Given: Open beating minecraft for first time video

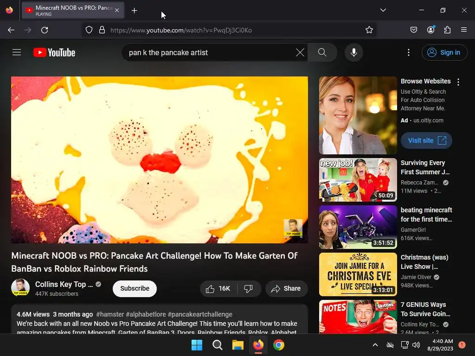Looking at the screenshot, I should pyautogui.click(x=426, y=214).
